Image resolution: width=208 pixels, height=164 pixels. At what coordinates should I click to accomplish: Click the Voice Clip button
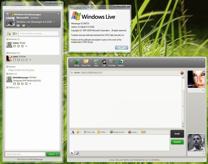coord(89,132)
